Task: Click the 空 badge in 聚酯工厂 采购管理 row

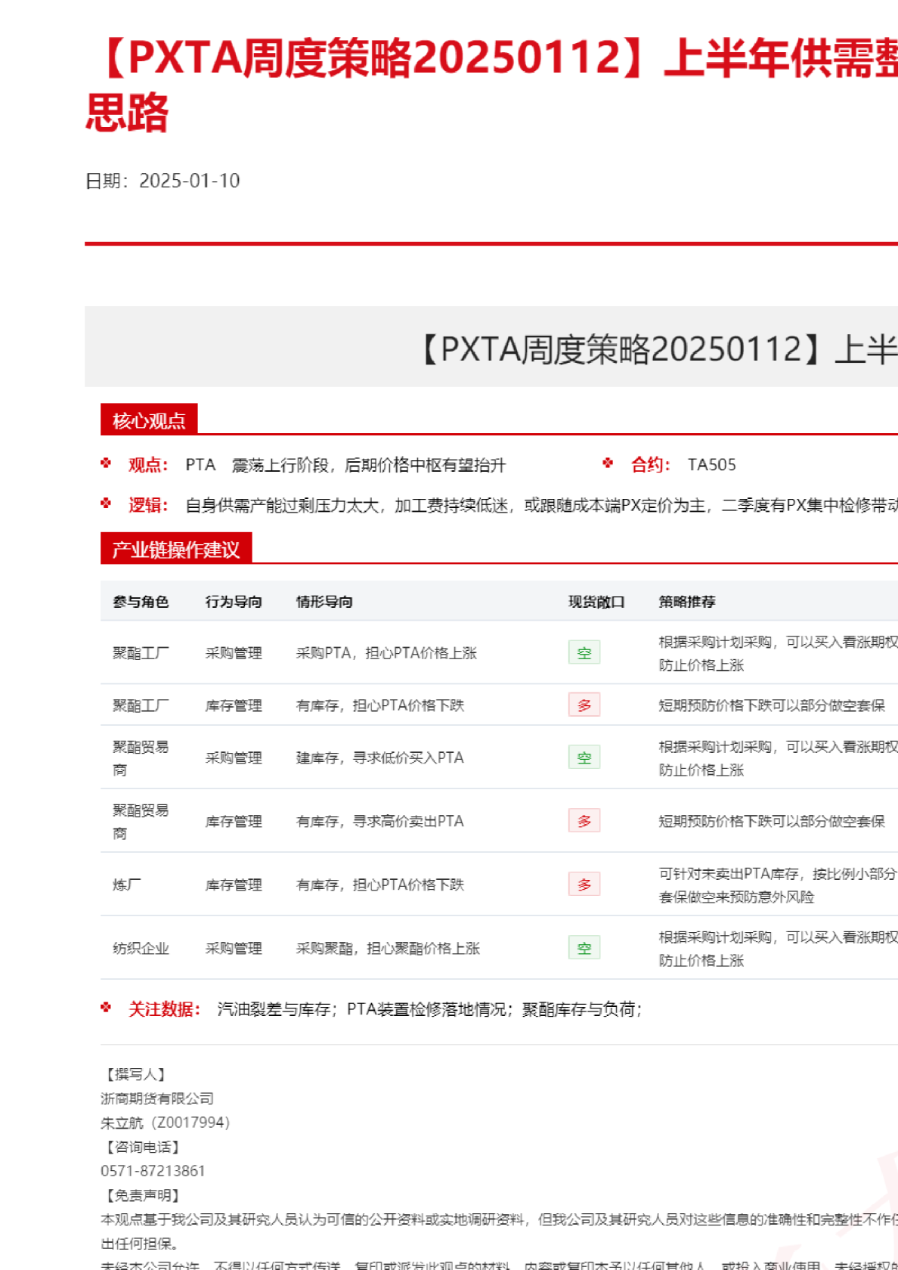Action: coord(584,653)
